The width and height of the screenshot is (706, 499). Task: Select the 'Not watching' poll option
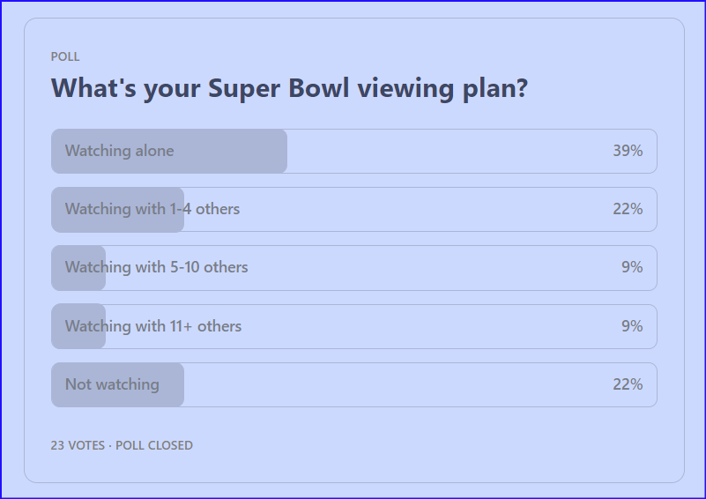coord(354,385)
